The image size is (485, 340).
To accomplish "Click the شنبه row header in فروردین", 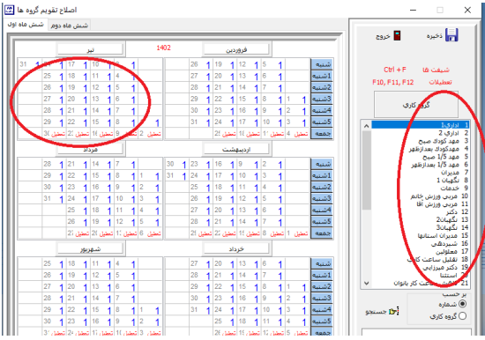I will point(322,64).
